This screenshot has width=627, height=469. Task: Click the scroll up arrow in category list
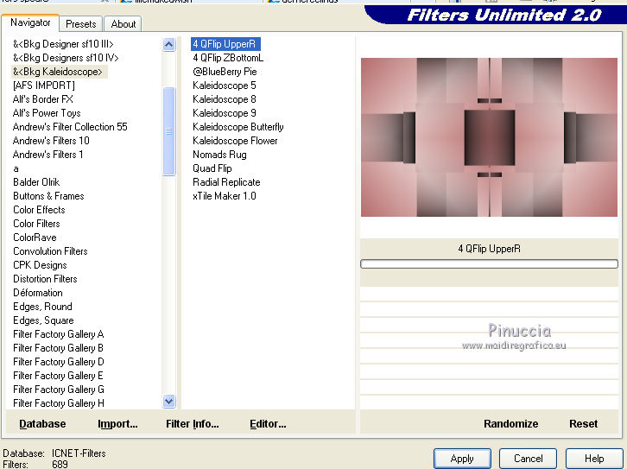(168, 44)
